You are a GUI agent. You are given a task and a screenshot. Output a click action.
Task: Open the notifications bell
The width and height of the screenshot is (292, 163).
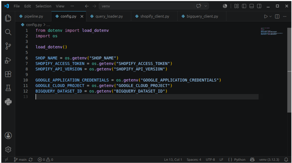(x=286, y=160)
